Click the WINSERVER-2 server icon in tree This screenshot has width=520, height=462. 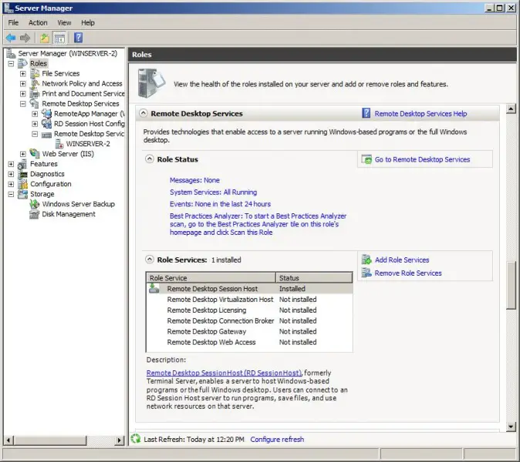pos(59,144)
